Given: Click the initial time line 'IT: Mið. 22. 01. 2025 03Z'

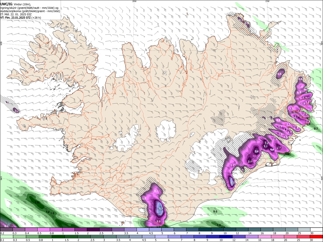Looking at the screenshot, I should click(x=16, y=14).
